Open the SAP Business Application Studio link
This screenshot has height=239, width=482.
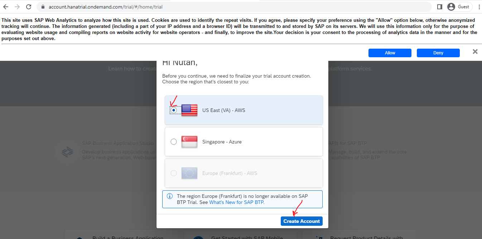(118, 143)
